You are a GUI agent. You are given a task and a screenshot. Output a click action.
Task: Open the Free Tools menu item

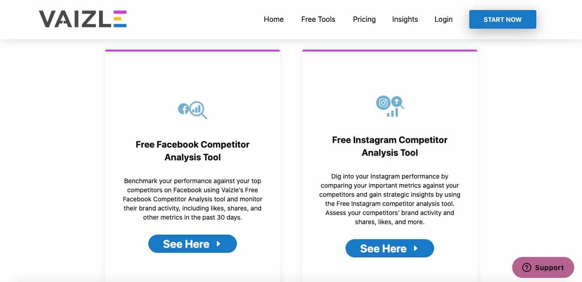pyautogui.click(x=318, y=19)
